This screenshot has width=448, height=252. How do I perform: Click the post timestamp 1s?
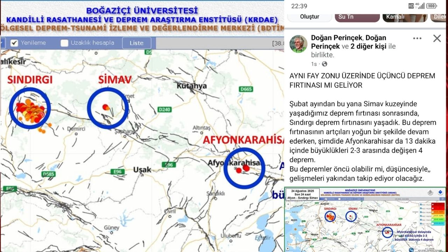(314, 64)
